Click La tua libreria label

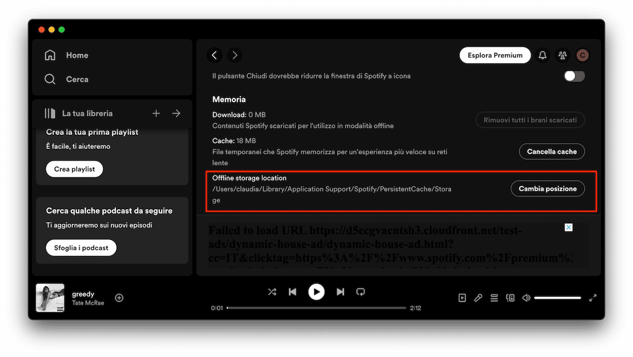tap(87, 113)
